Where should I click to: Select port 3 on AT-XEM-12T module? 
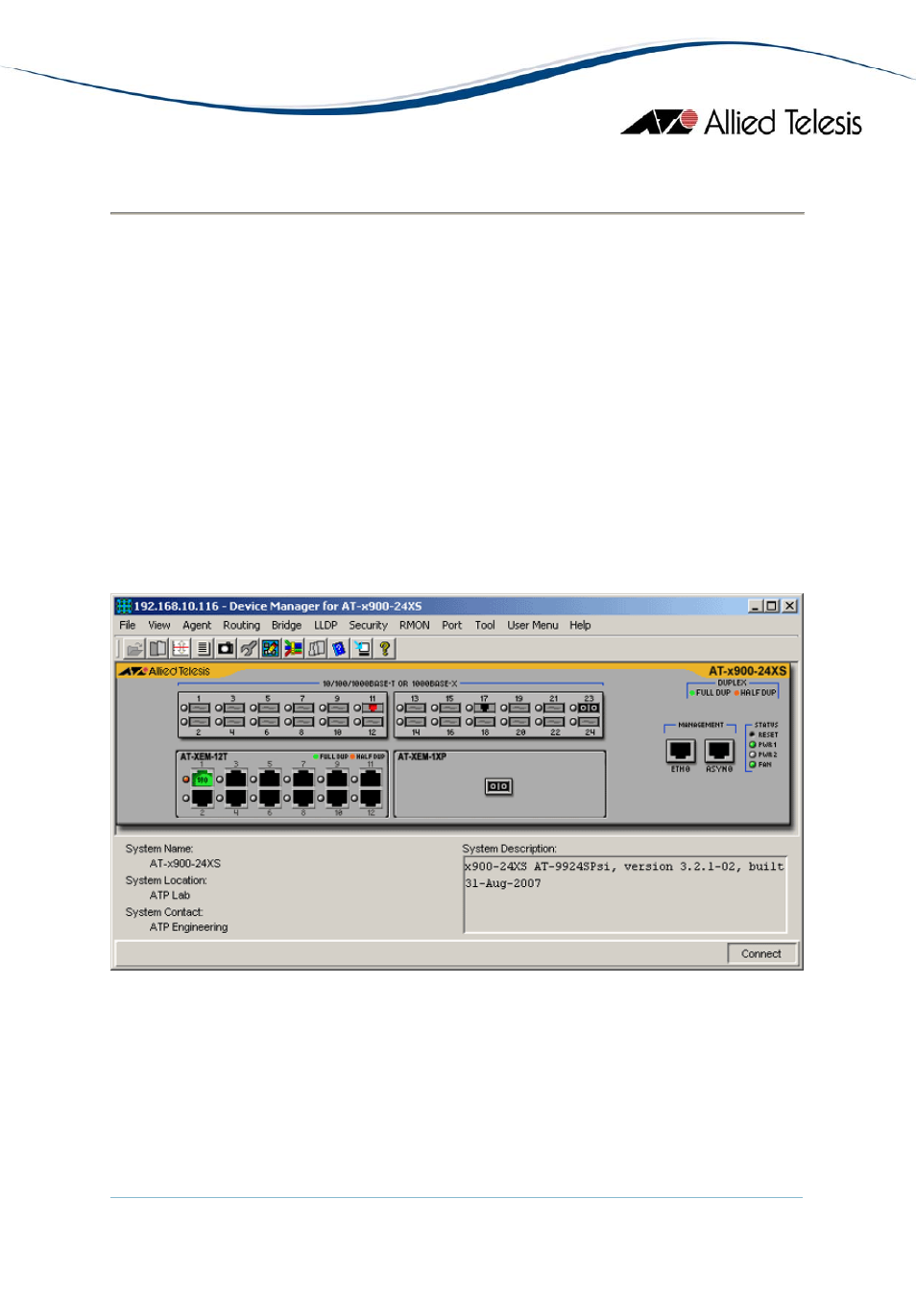click(x=236, y=779)
